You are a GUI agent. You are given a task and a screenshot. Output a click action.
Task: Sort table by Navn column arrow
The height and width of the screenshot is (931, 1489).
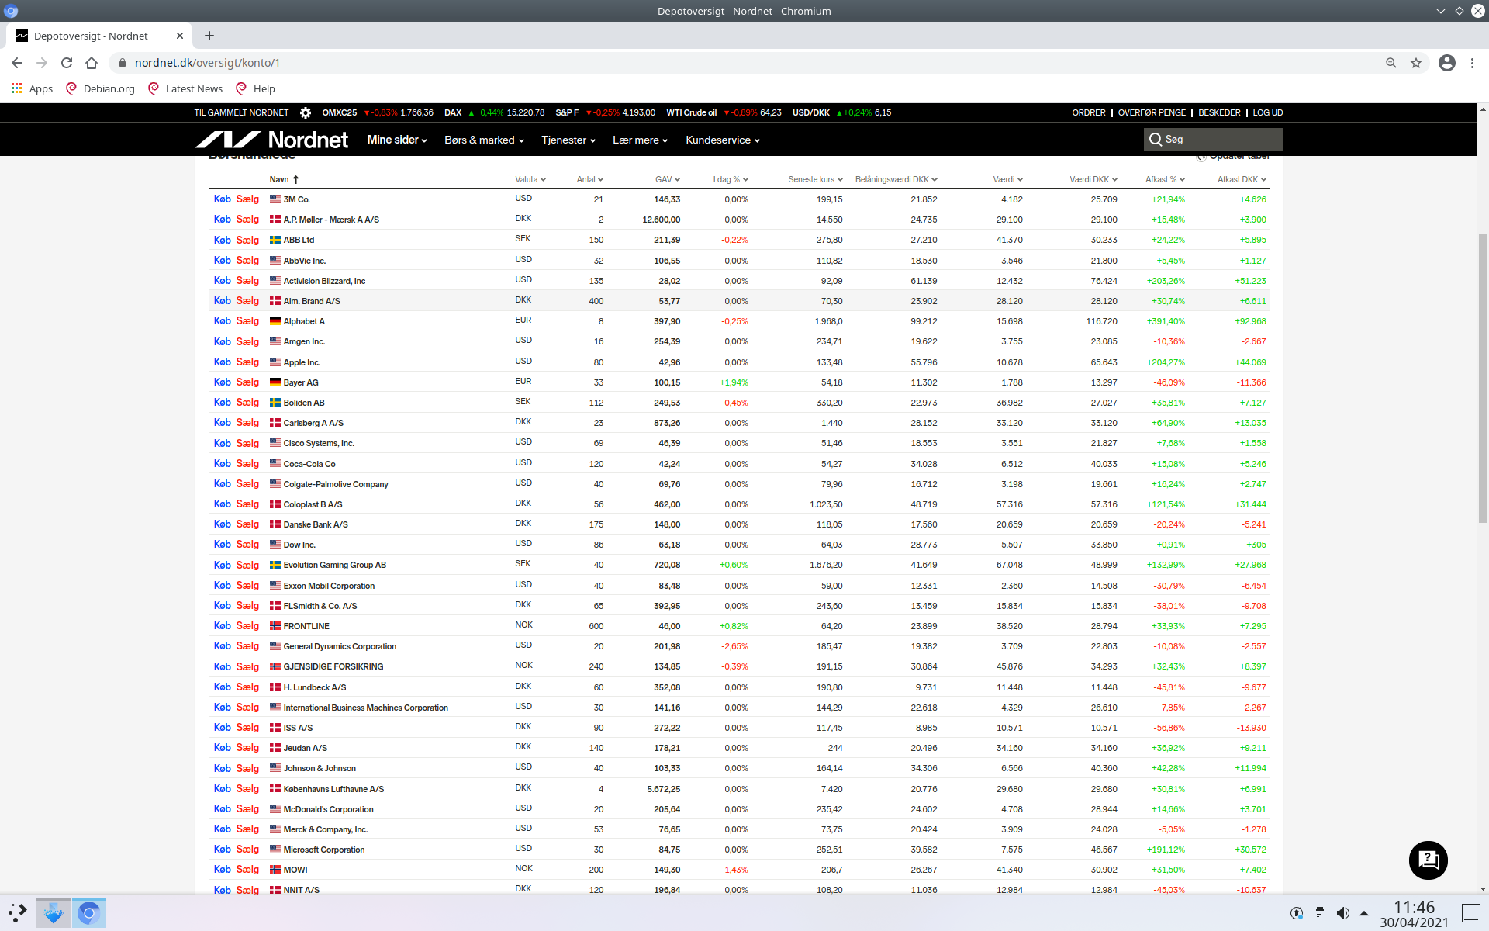point(295,179)
